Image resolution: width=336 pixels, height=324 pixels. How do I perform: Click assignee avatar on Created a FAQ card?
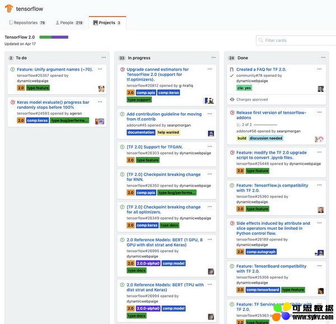coord(320,89)
